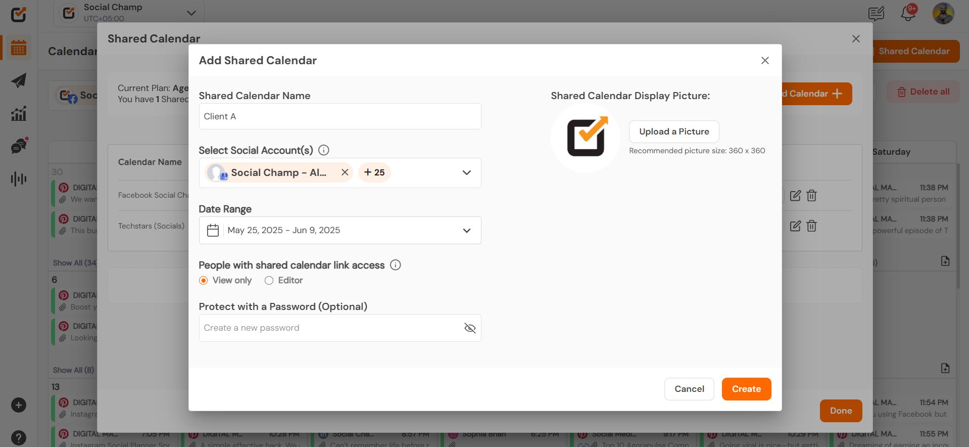The width and height of the screenshot is (969, 447).
Task: Click Social Champ logo at top left
Action: pos(19,14)
